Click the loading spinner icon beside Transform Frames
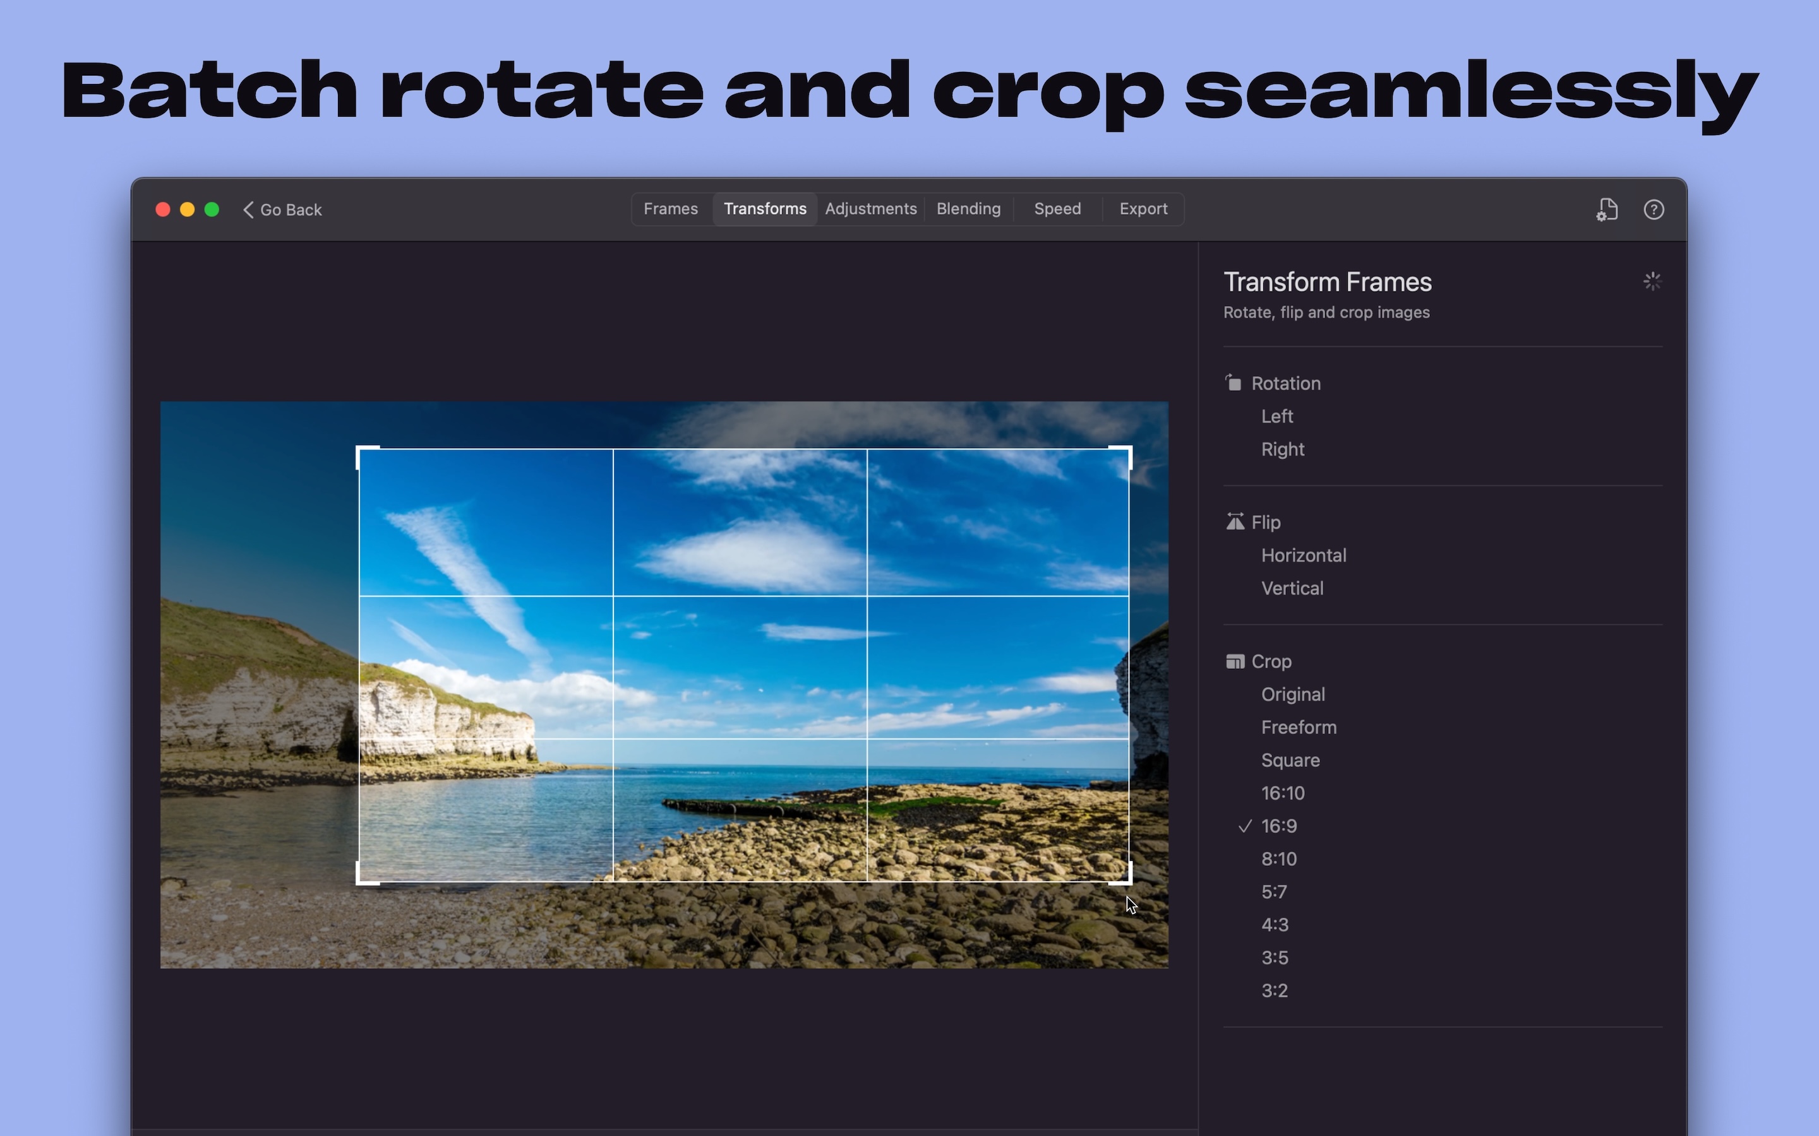This screenshot has height=1136, width=1819. pyautogui.click(x=1652, y=281)
